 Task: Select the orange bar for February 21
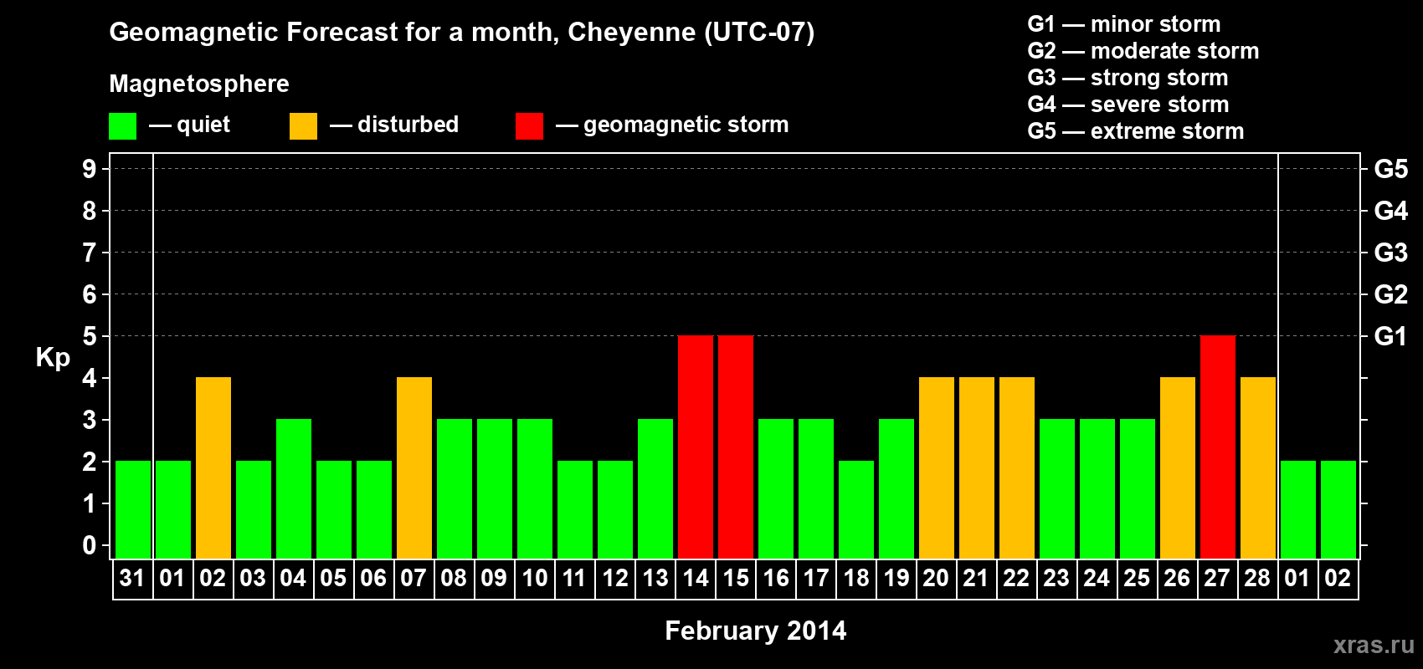(977, 467)
